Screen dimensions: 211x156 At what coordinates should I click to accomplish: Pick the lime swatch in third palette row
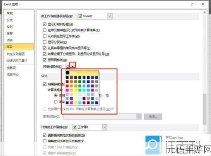point(76,86)
